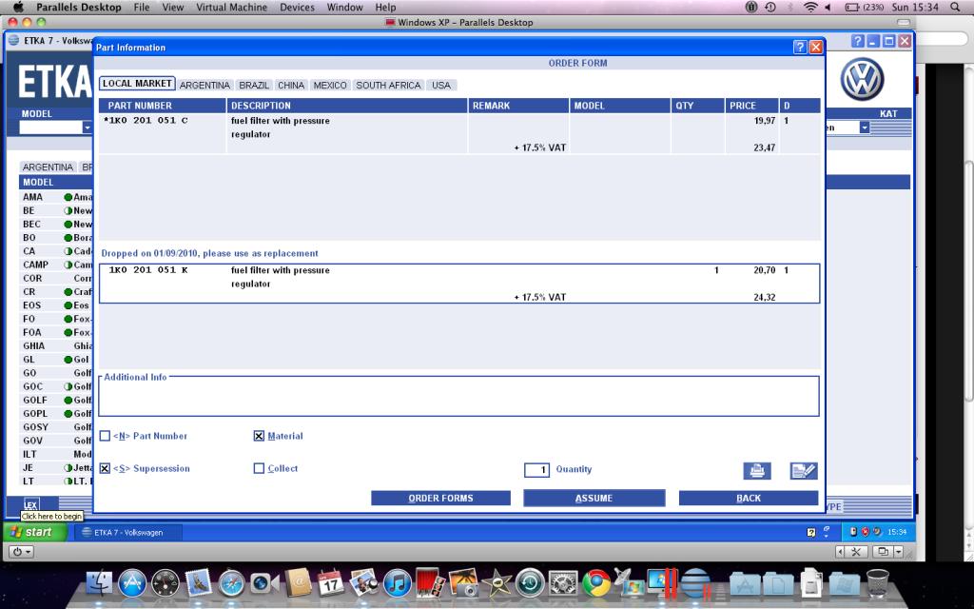Open the Devices menu in the menu bar
The image size is (974, 609).
(297, 8)
